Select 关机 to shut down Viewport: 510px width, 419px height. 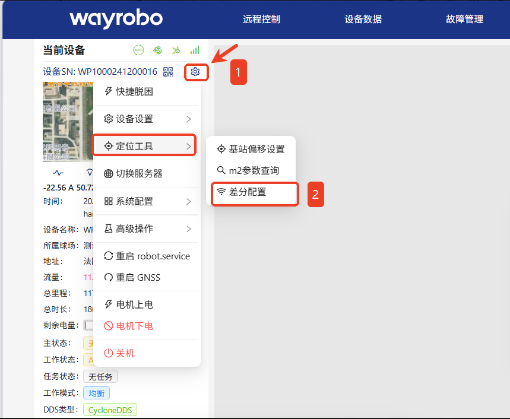[x=147, y=353]
